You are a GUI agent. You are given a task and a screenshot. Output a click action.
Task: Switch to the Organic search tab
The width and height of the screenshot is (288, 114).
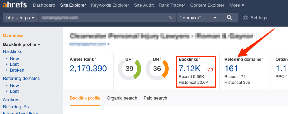[x=122, y=98]
